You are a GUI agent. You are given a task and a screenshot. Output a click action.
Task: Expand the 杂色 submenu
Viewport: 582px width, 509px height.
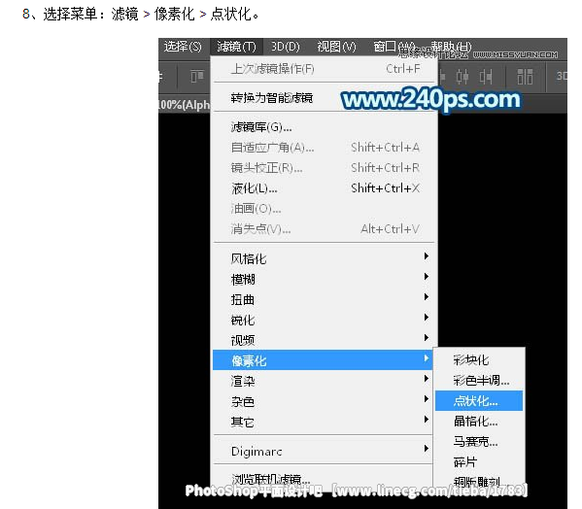tap(324, 401)
